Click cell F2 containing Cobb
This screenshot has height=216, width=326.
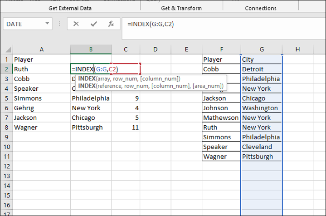pos(221,69)
